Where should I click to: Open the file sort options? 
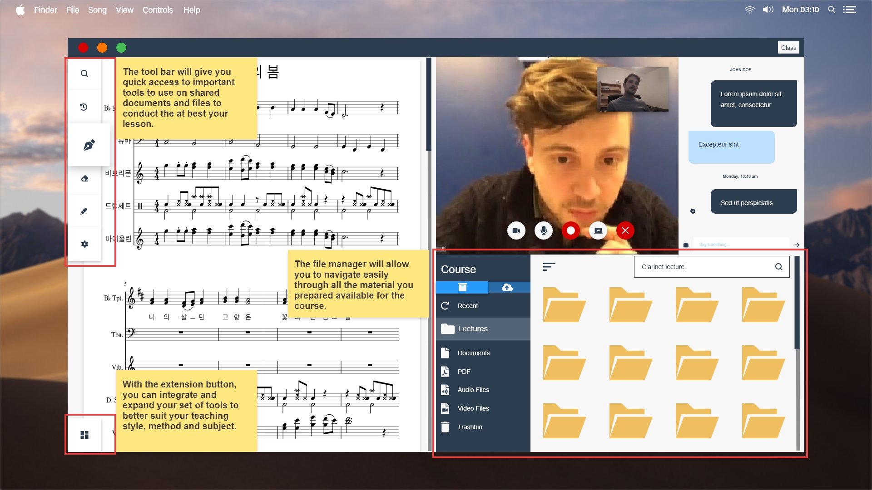coord(549,267)
